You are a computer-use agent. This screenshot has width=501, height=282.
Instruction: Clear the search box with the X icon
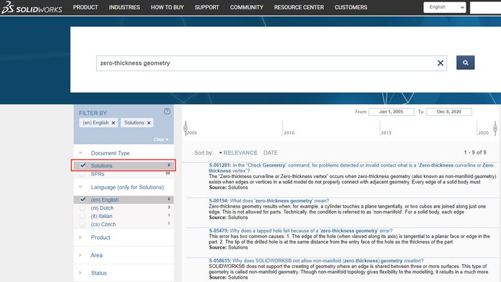pyautogui.click(x=440, y=63)
